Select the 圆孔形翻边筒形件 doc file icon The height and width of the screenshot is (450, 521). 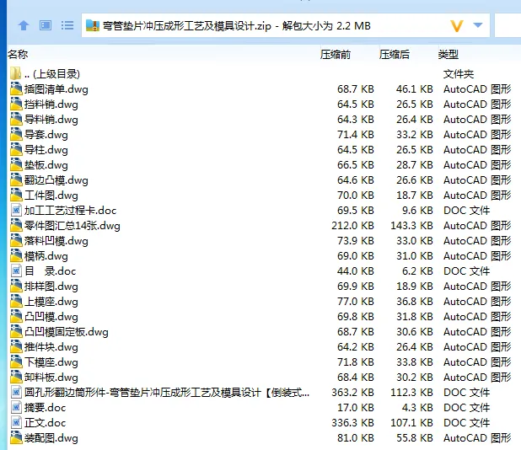coord(16,392)
